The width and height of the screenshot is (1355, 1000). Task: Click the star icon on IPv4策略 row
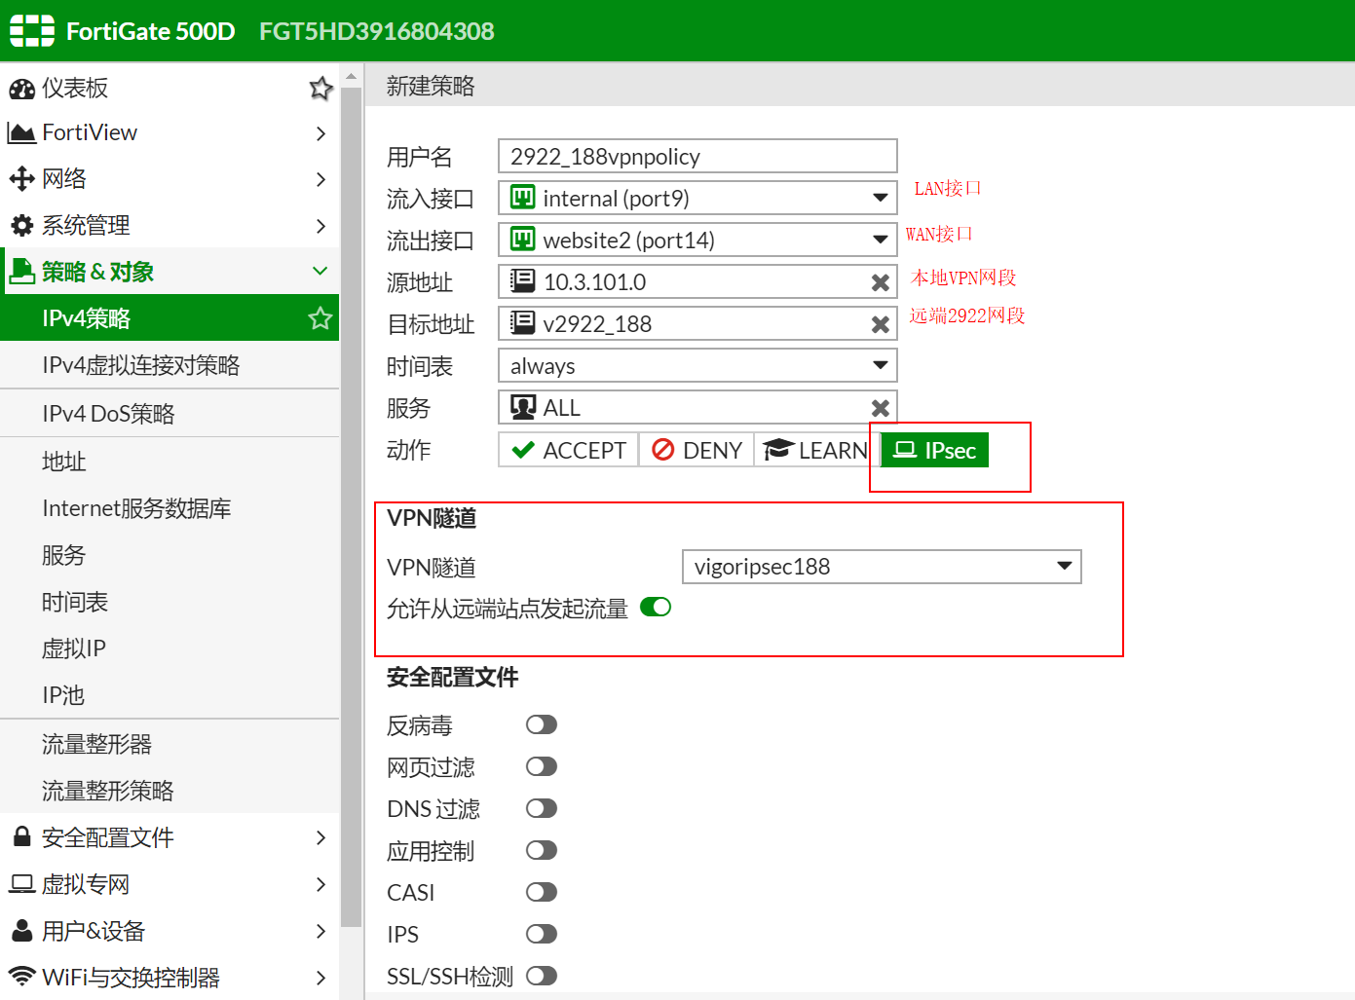coord(320,318)
